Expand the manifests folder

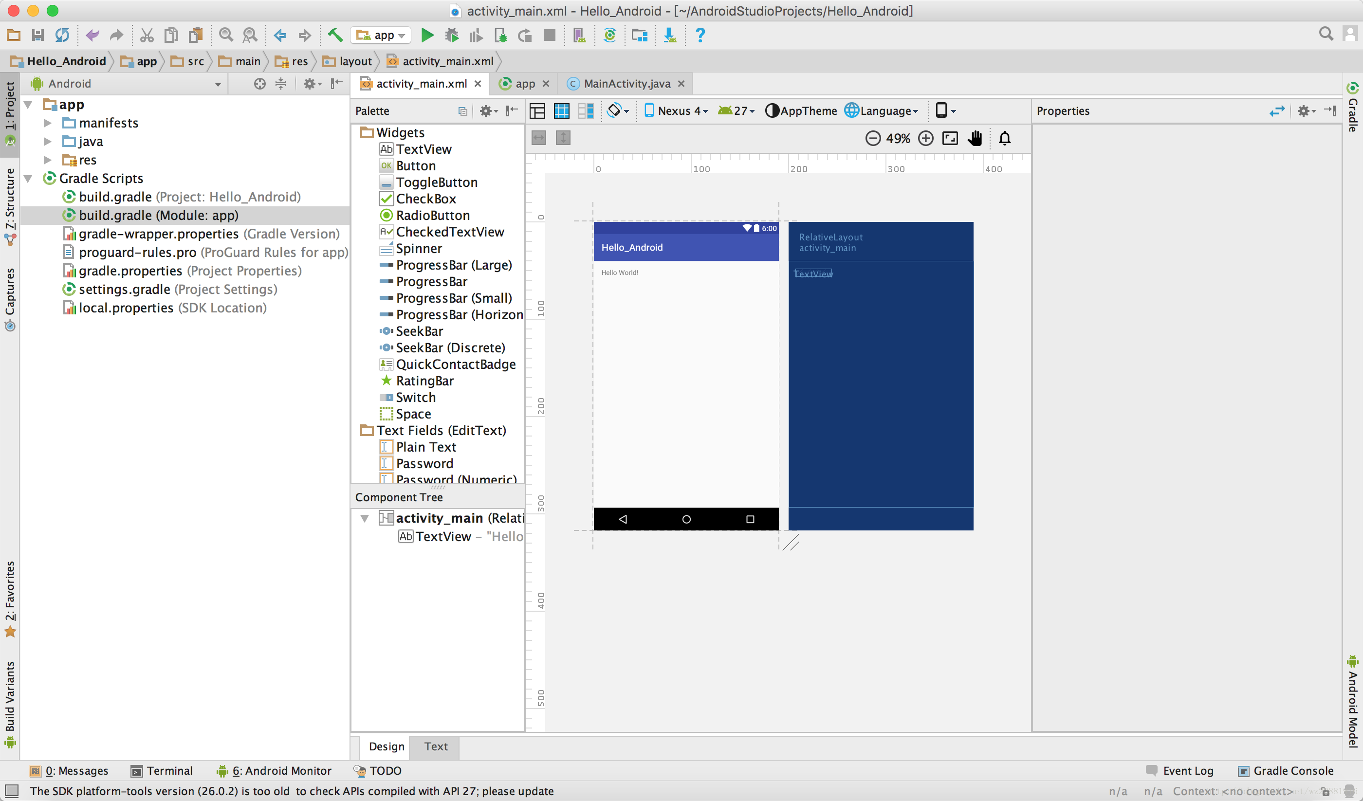pyautogui.click(x=48, y=123)
